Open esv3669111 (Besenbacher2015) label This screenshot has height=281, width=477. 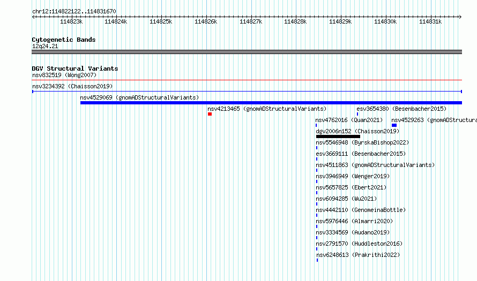(x=361, y=154)
